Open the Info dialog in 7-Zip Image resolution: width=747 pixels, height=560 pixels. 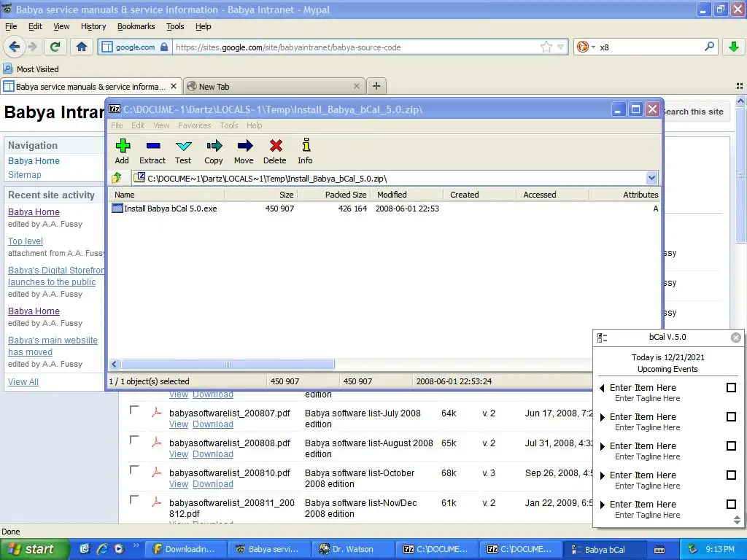tap(306, 152)
